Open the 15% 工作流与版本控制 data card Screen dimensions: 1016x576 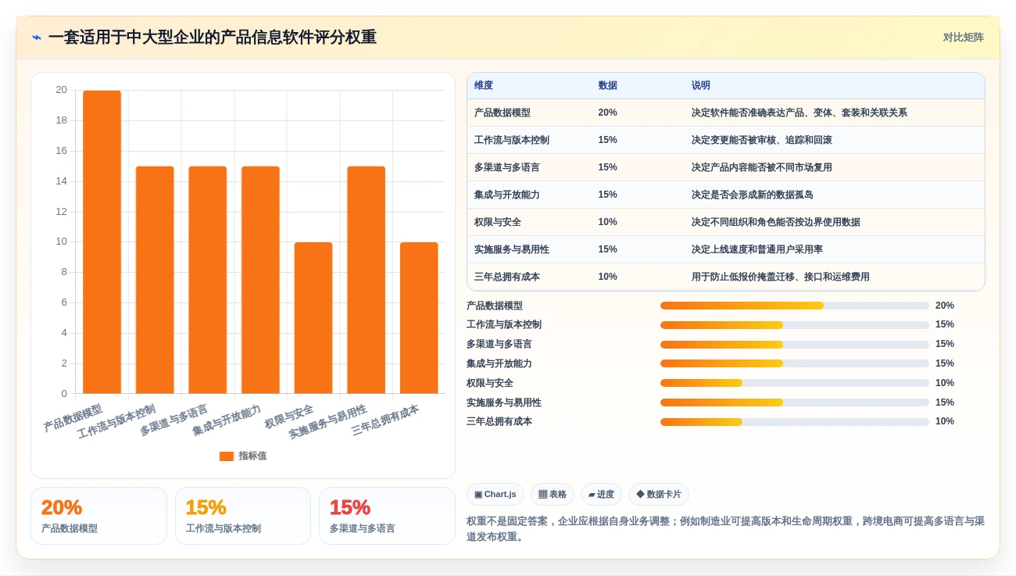(243, 516)
